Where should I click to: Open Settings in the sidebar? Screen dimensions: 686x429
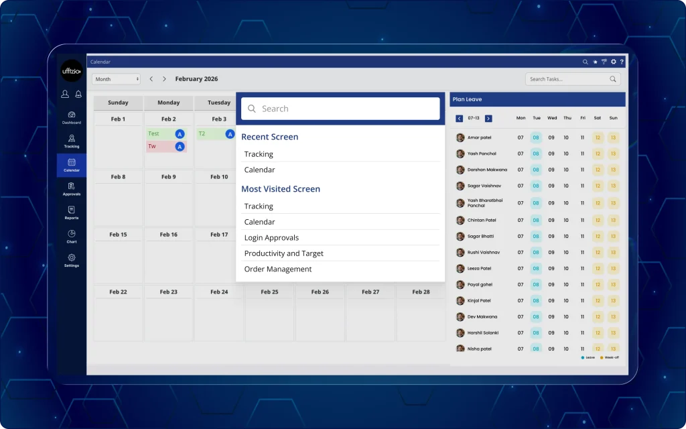click(x=71, y=261)
